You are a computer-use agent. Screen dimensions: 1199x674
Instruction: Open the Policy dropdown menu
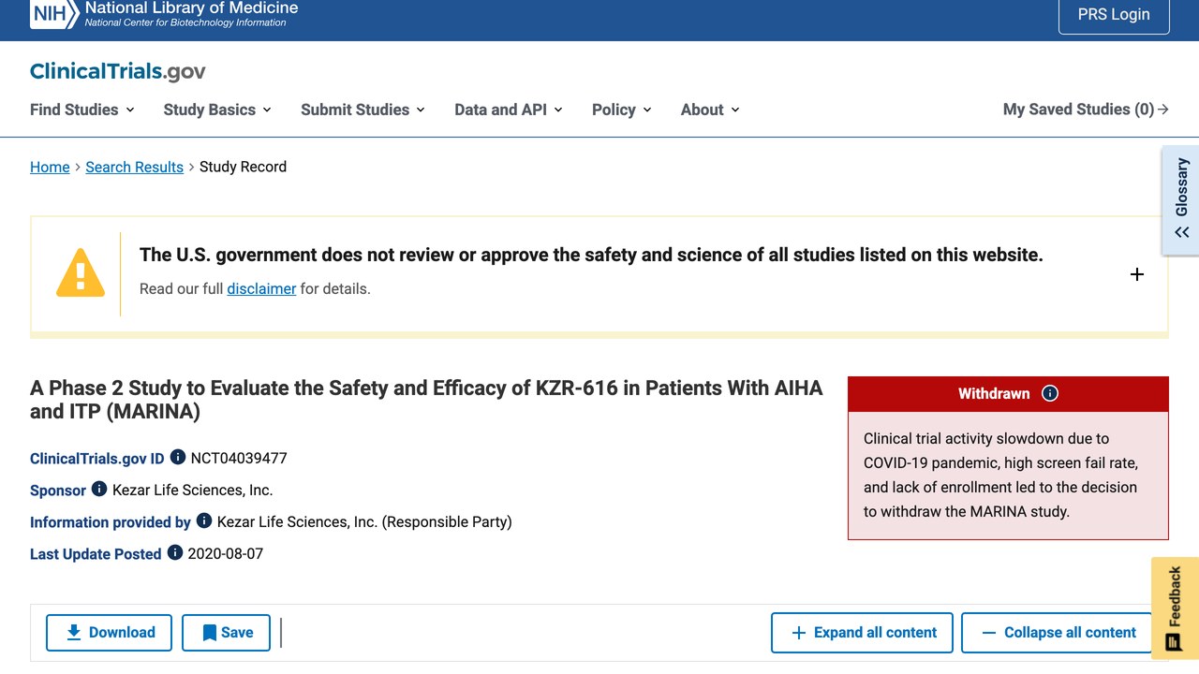click(622, 110)
